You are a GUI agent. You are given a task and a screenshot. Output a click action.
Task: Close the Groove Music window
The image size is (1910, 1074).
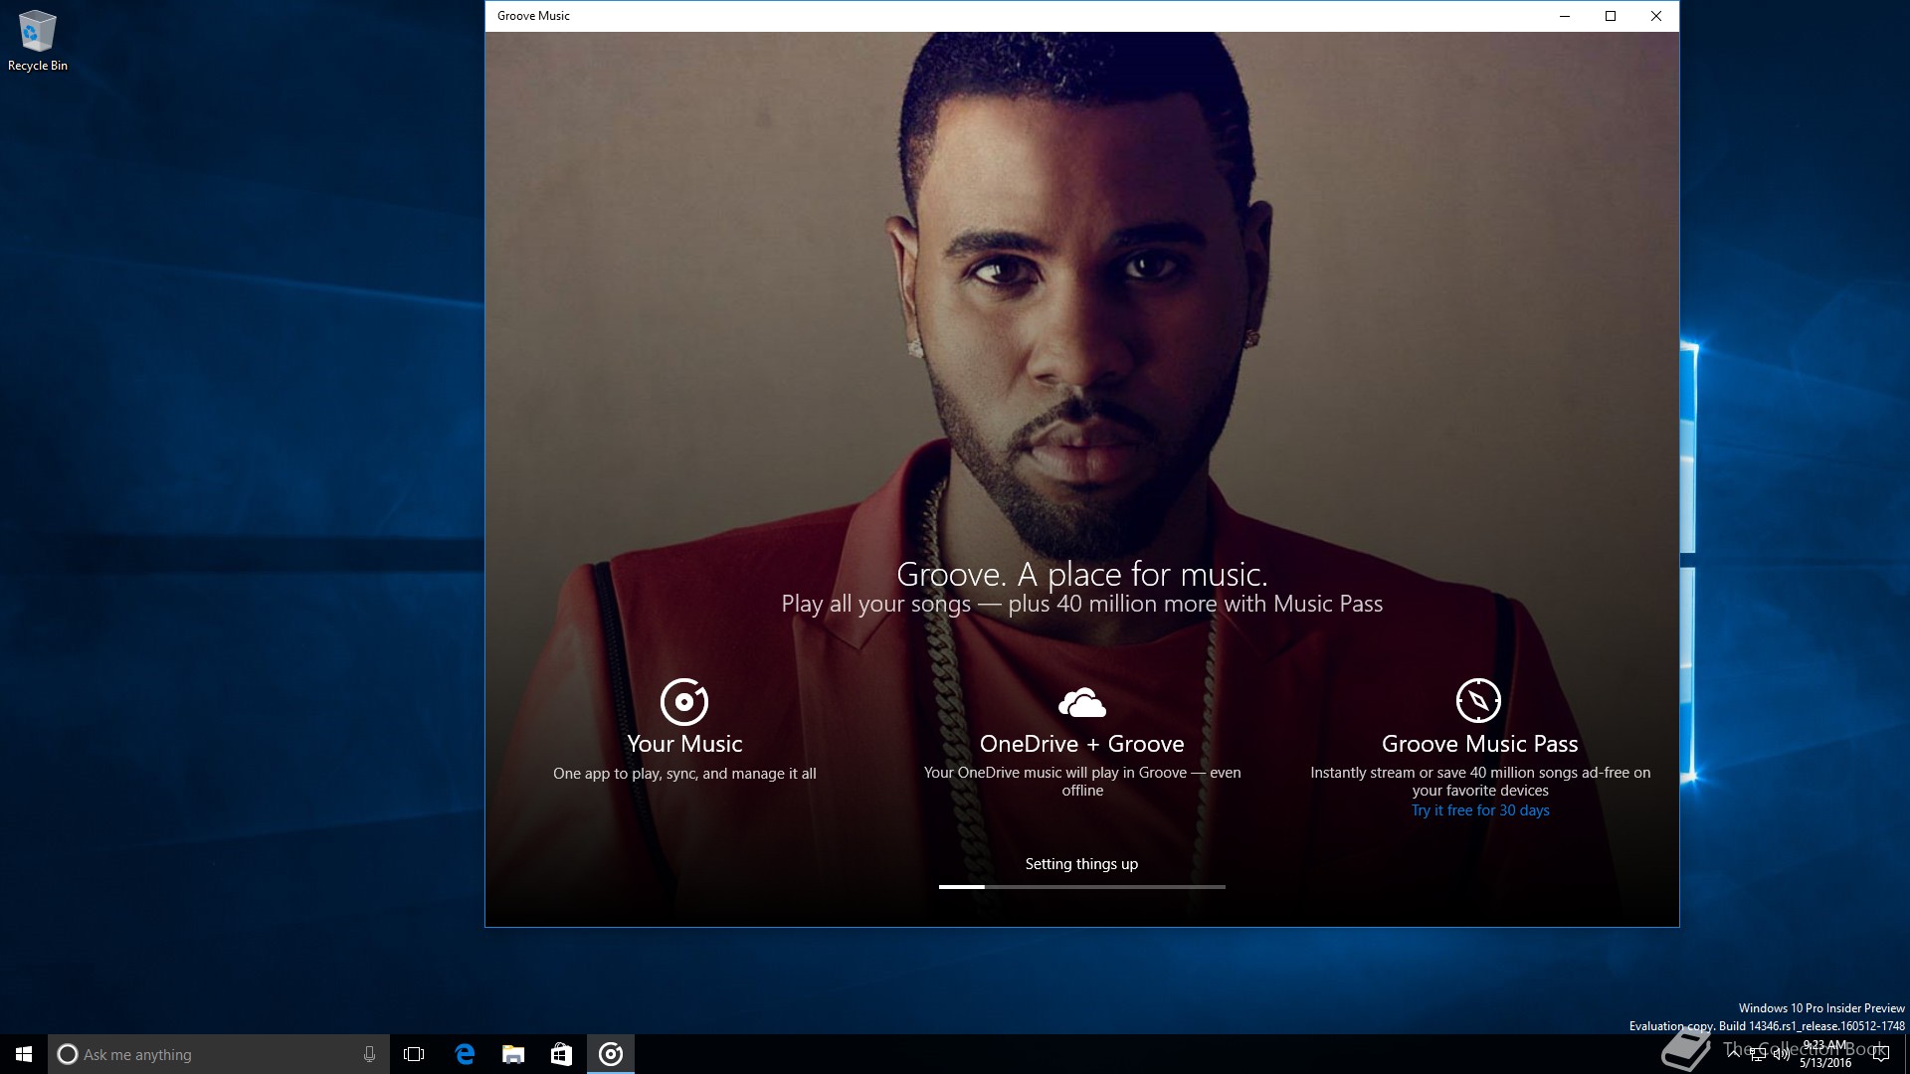click(x=1656, y=16)
